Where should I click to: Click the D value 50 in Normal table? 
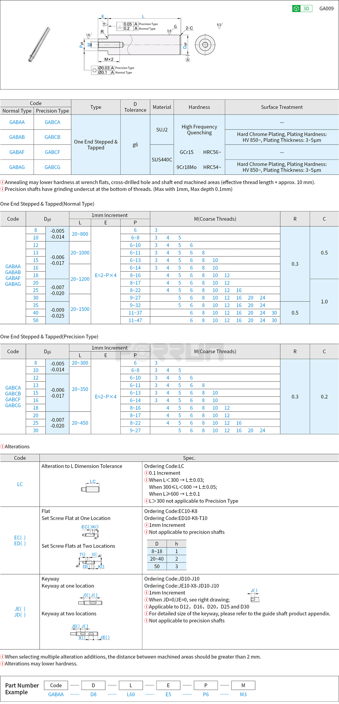(36, 321)
